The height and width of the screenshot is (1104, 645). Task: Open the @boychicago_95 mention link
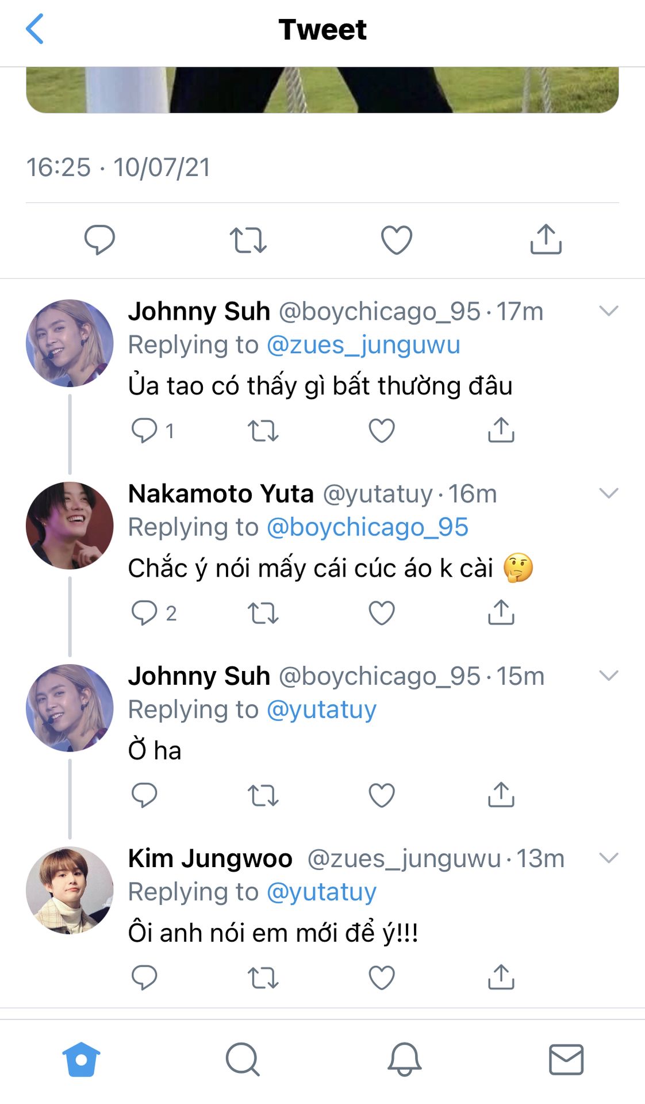pyautogui.click(x=367, y=527)
